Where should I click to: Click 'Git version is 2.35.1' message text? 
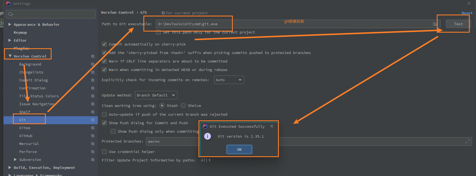241,136
